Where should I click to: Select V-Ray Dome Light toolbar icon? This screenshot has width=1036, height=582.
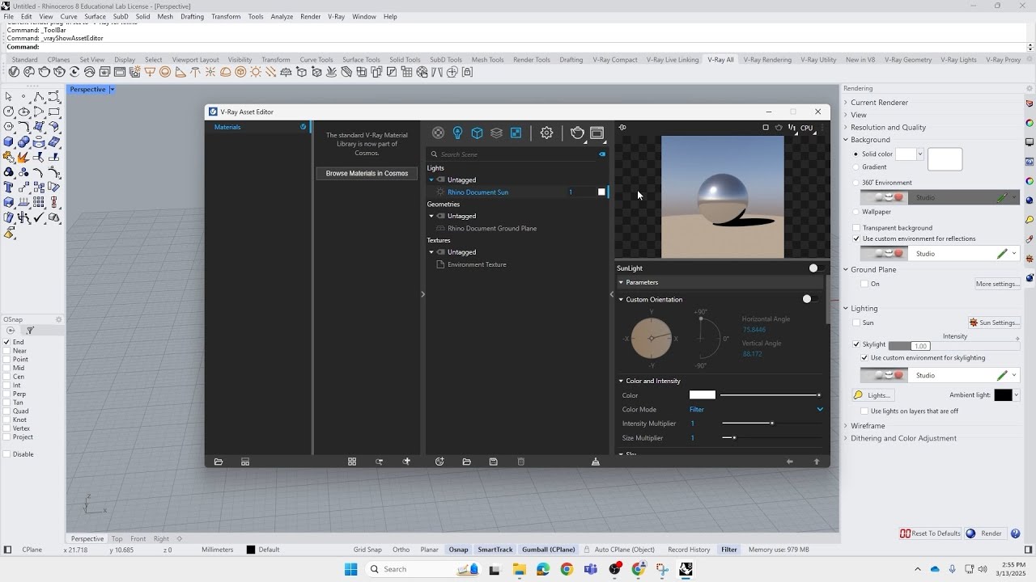(x=225, y=72)
